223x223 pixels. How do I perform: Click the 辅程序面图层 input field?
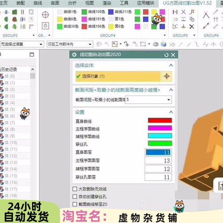[158, 169]
